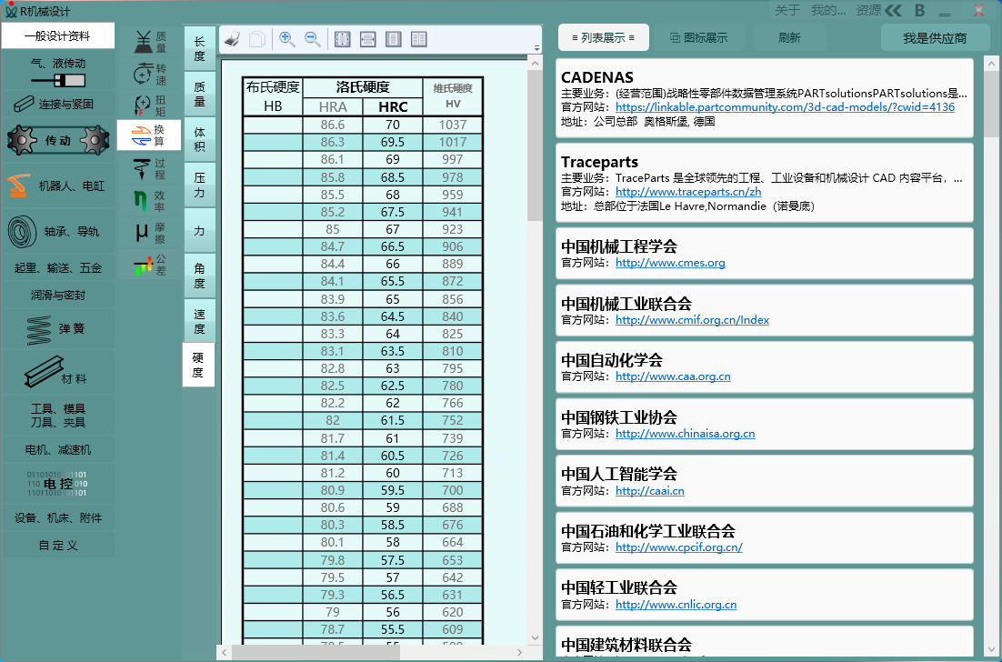Select the 摩擦 friction icon
The height and width of the screenshot is (662, 1002).
point(150,232)
